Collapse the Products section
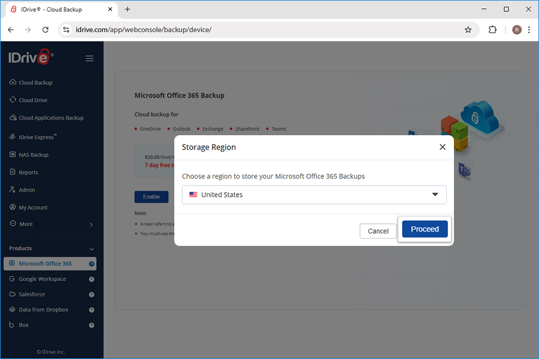The width and height of the screenshot is (539, 359). (92, 249)
